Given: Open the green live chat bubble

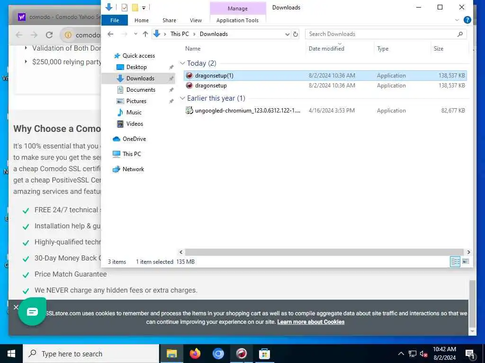Looking at the screenshot, I should tap(32, 311).
